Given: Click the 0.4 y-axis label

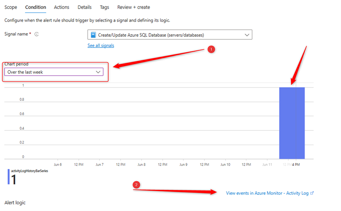Looking at the screenshot, I should point(22,128).
